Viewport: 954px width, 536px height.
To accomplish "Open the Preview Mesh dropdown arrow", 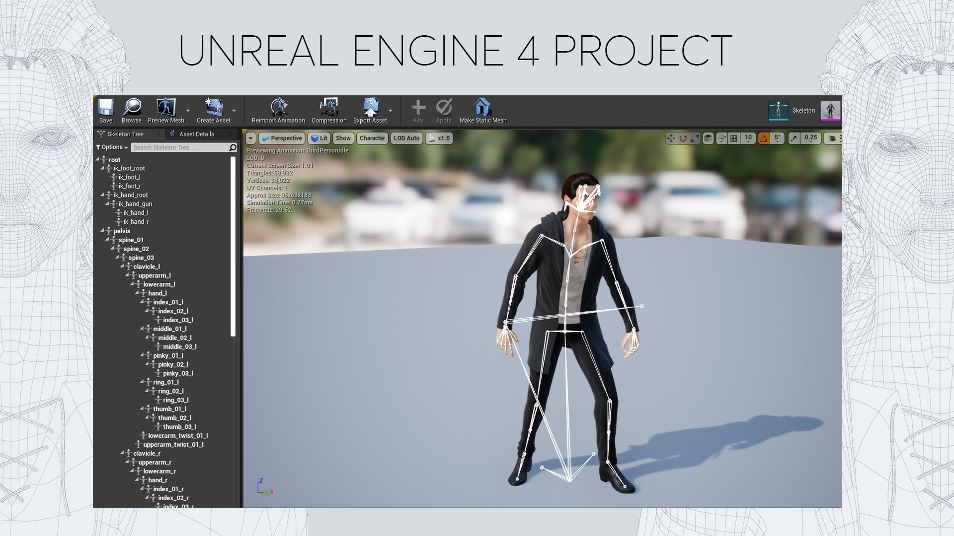I will (188, 111).
